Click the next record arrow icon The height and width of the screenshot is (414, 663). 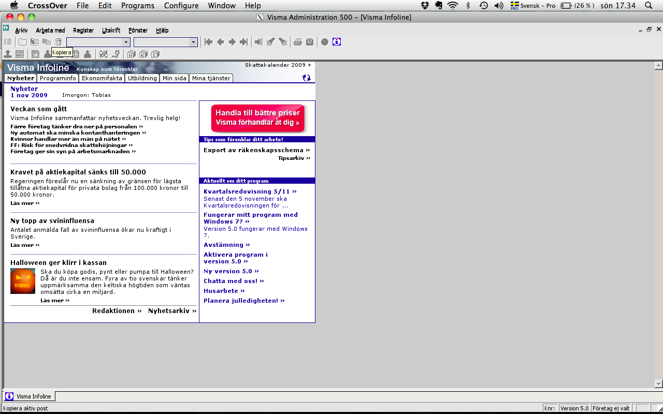pyautogui.click(x=232, y=42)
